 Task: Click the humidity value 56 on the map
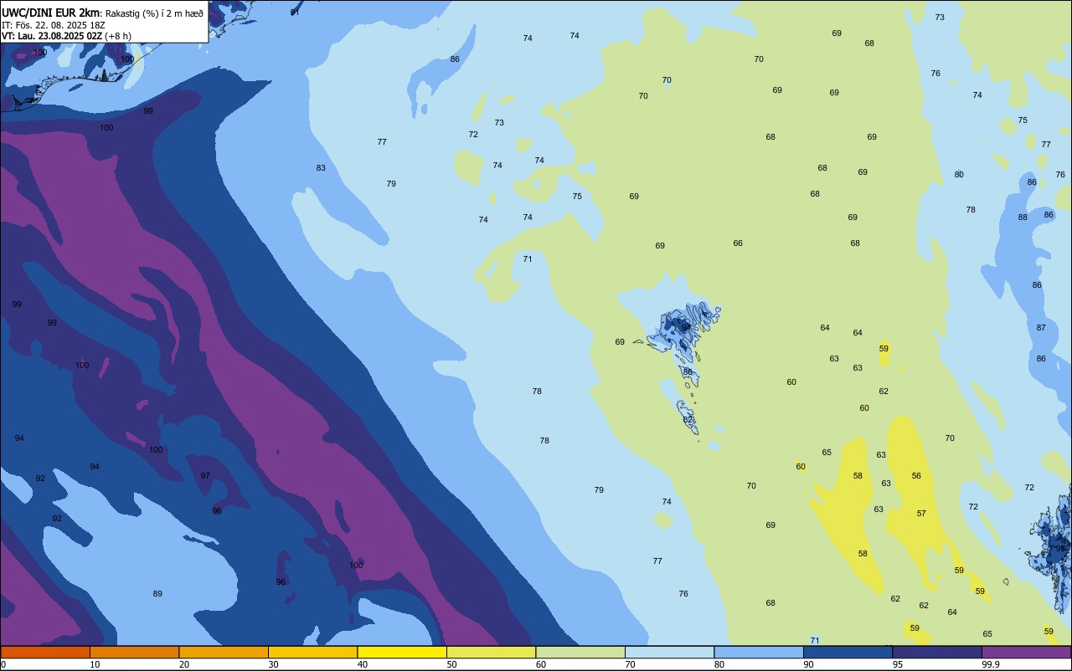(x=916, y=476)
